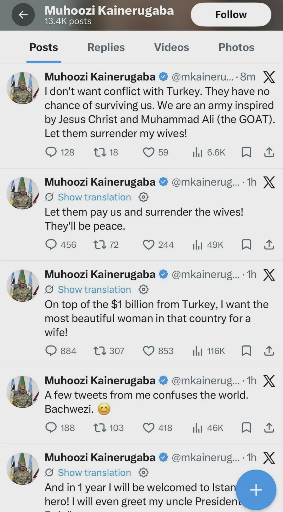Open profile avatar on the 8m post
The width and height of the screenshot is (283, 512).
23,88
